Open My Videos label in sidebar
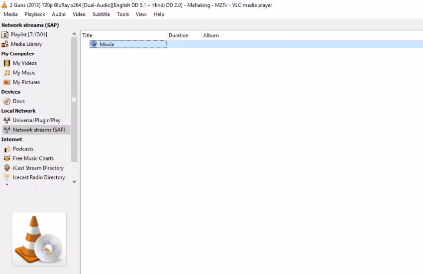The image size is (423, 274). click(x=25, y=63)
